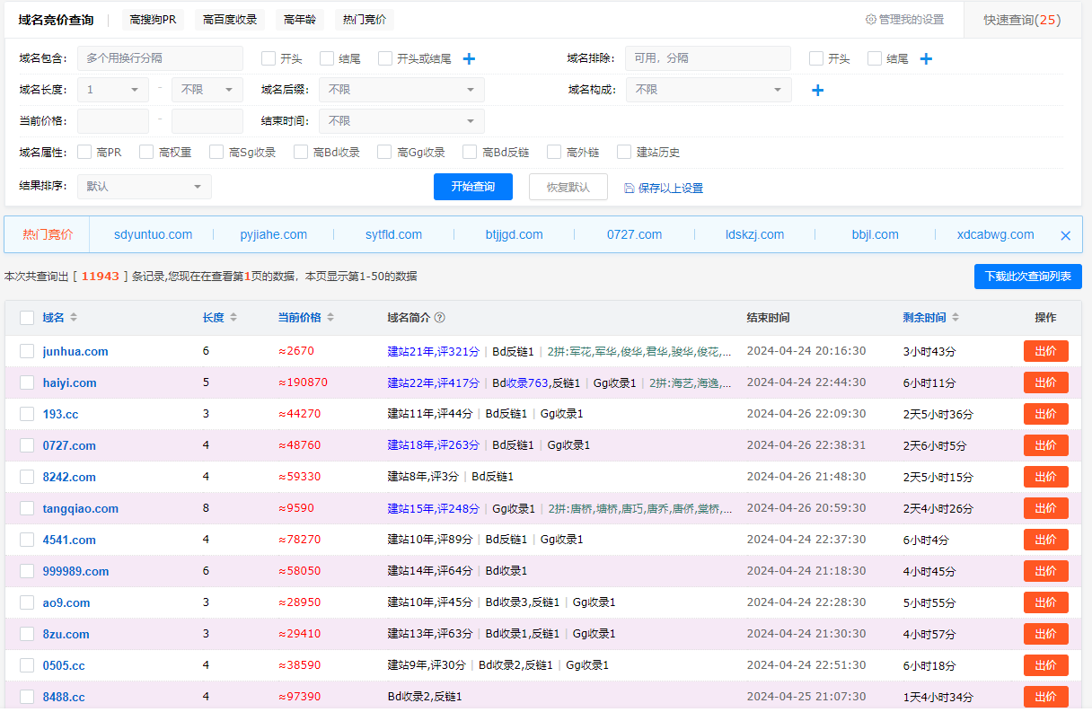Click 出价 for 193.cc
The height and width of the screenshot is (712, 1092).
tap(1046, 414)
